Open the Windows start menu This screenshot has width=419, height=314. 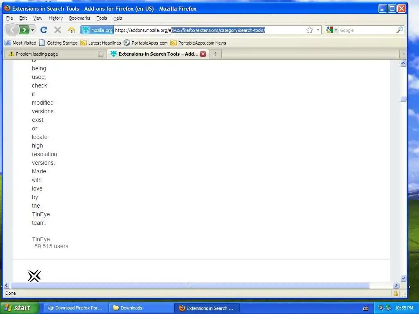tap(20, 308)
